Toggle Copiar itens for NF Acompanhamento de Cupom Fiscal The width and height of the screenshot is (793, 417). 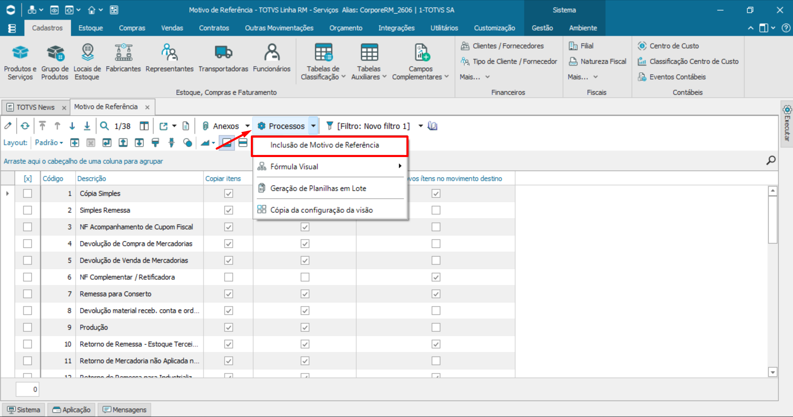point(228,227)
